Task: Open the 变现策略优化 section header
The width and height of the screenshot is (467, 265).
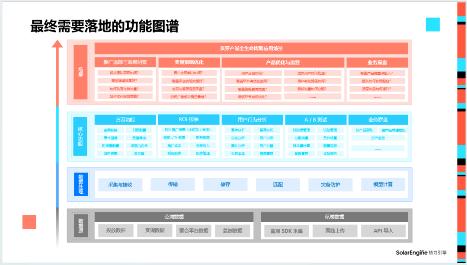Action: [x=189, y=62]
